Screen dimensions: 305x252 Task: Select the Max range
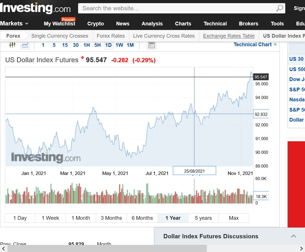[234, 218]
